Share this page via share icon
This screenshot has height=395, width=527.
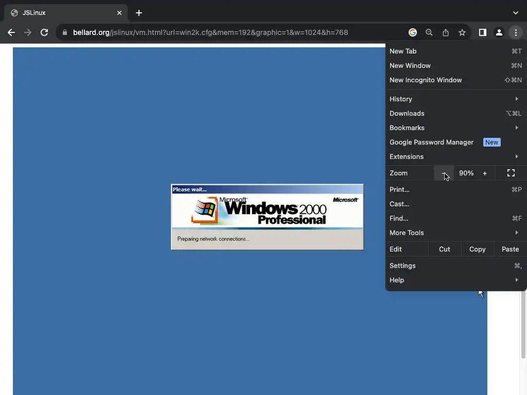pyautogui.click(x=445, y=32)
